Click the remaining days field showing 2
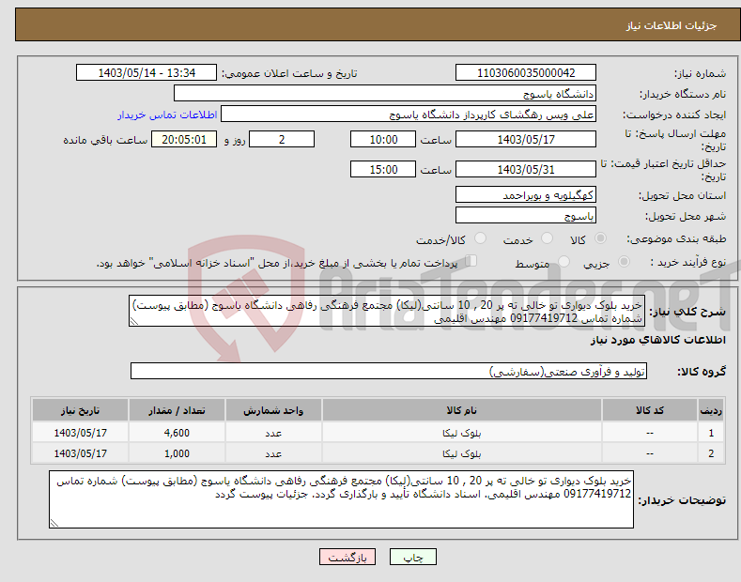Image resolution: width=741 pixels, height=582 pixels. tap(282, 139)
